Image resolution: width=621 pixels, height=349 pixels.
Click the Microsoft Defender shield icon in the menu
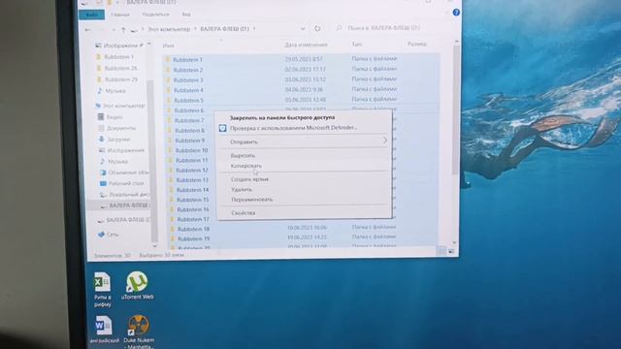pos(222,128)
